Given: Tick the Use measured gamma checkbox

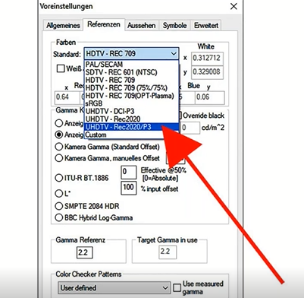Looking at the screenshot, I should (177, 287).
